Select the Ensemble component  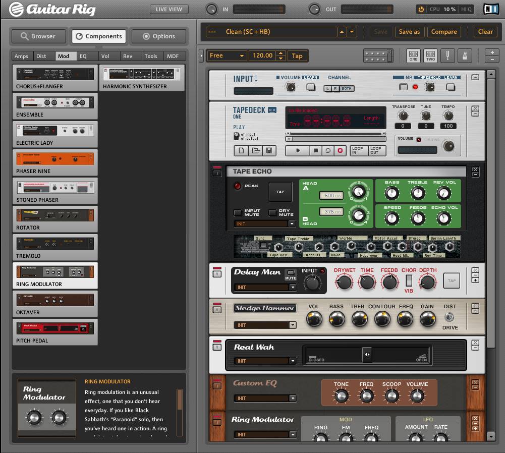[x=55, y=106]
